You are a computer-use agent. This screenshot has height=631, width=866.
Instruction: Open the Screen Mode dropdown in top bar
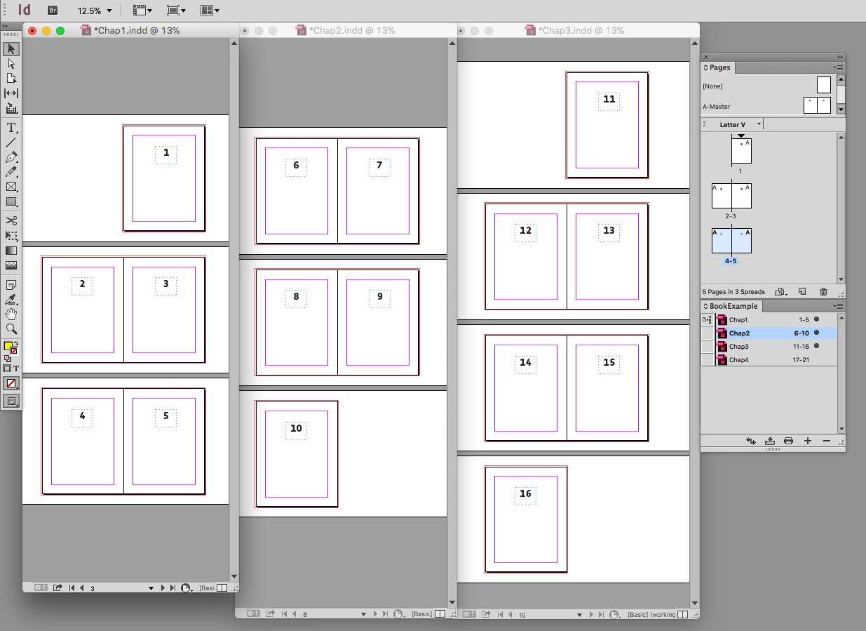(177, 11)
